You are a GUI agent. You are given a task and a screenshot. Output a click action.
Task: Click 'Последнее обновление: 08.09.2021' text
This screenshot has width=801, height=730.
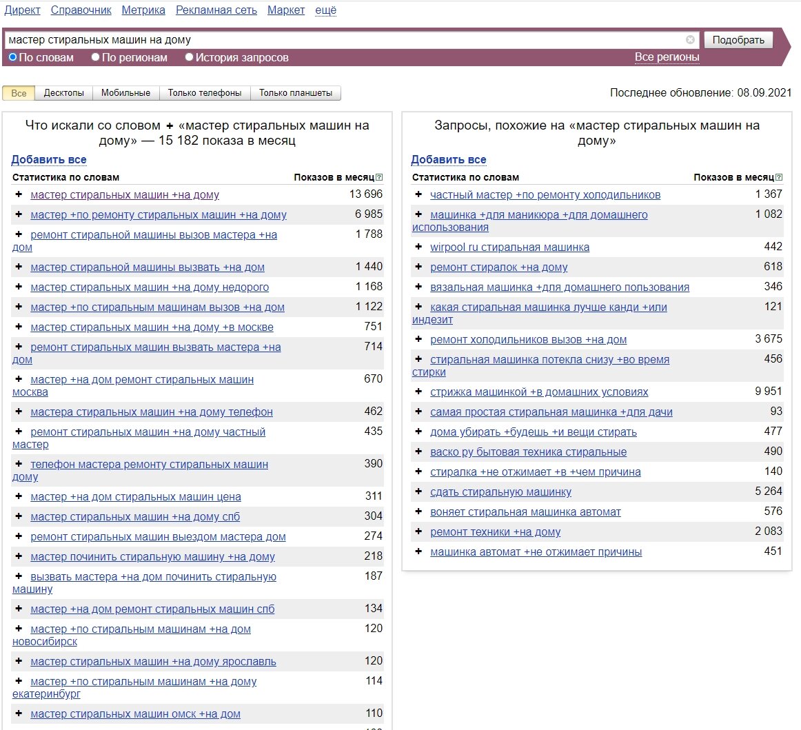click(x=700, y=92)
